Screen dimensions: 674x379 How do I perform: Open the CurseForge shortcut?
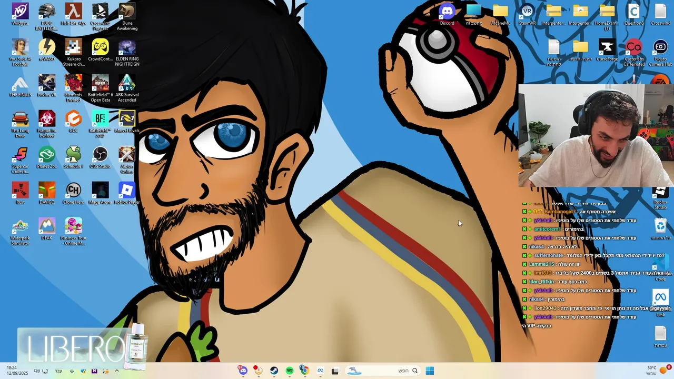(607, 50)
